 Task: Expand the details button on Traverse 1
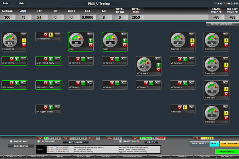(192, 35)
